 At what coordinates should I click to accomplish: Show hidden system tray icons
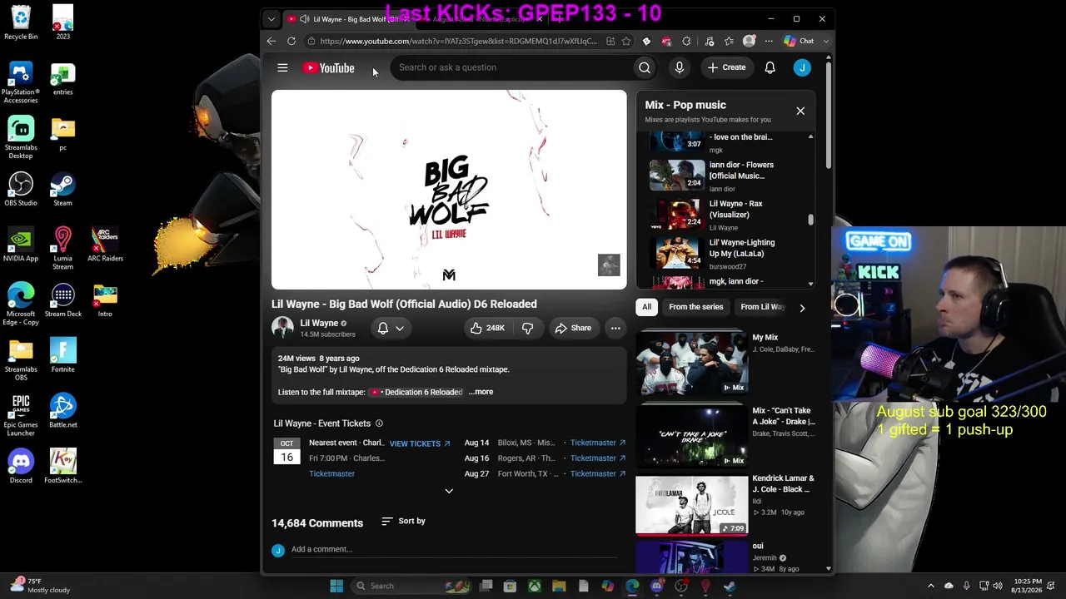(931, 587)
